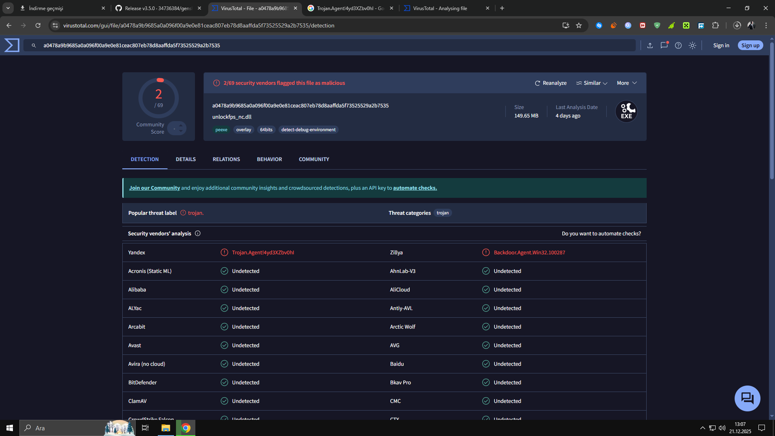This screenshot has height=436, width=775.
Task: Click the Join our Community link
Action: pos(154,188)
